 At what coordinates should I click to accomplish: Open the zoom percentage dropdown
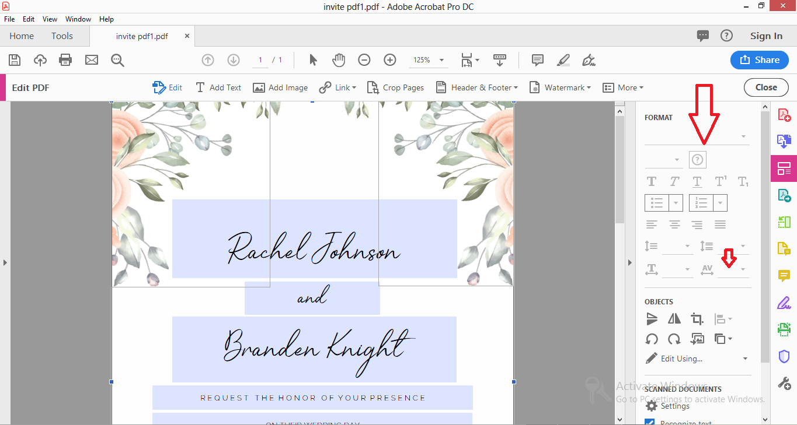pyautogui.click(x=441, y=60)
